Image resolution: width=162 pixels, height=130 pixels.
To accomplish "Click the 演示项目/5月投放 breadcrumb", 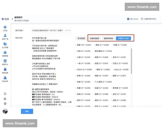I will click(22, 21).
